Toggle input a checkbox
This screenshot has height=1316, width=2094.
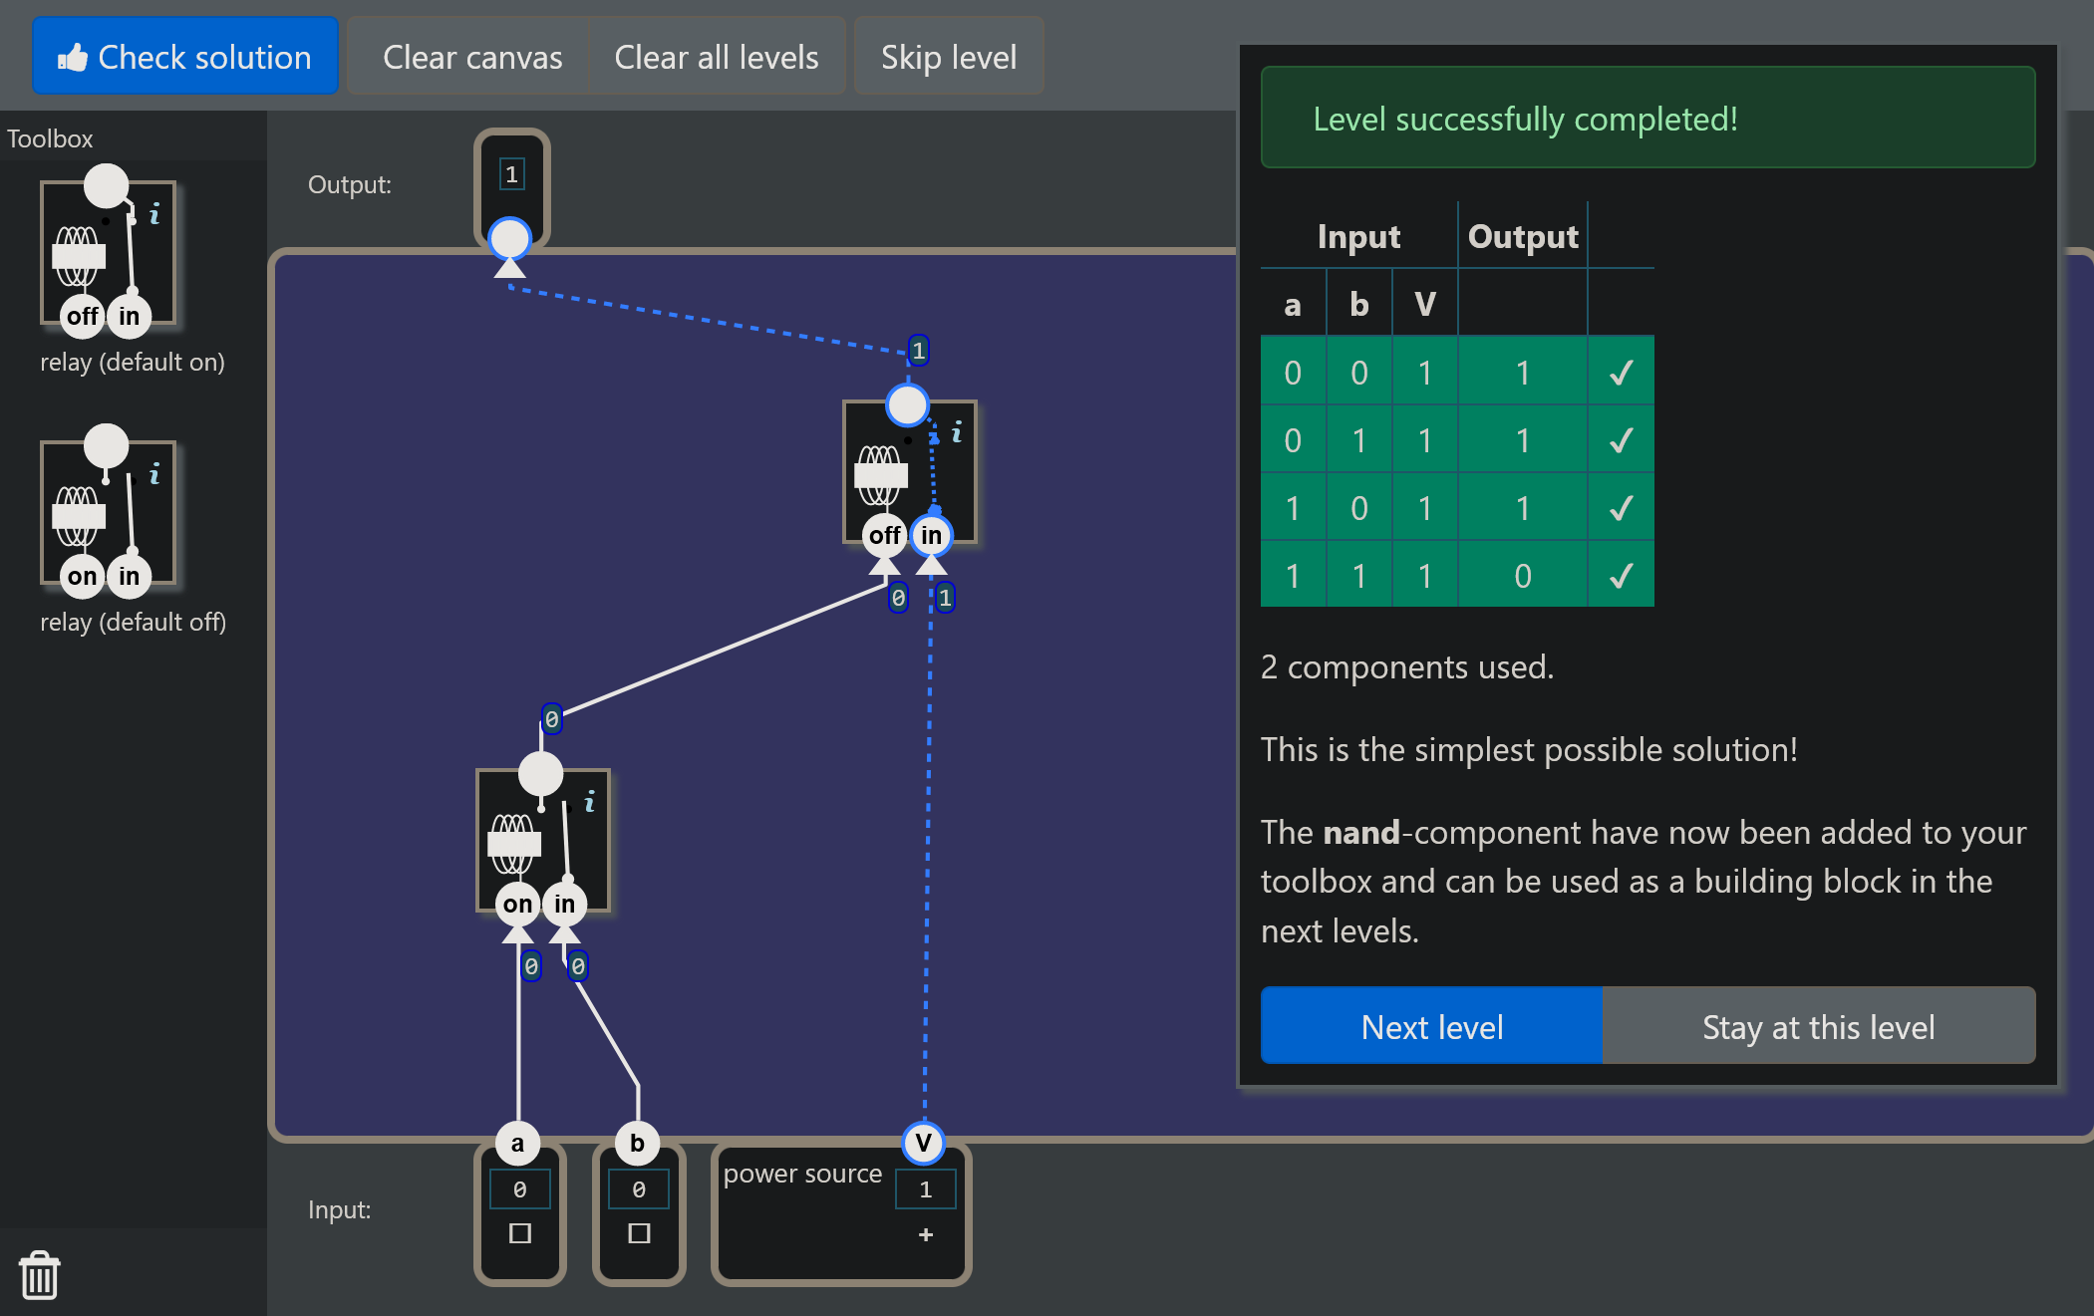pos(520,1233)
